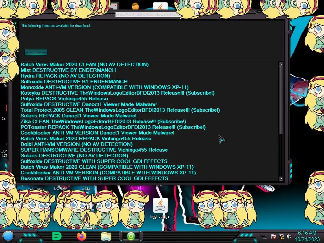Open the green notes app on taskbar
Viewport: 324px width, 243px height.
(x=57, y=236)
